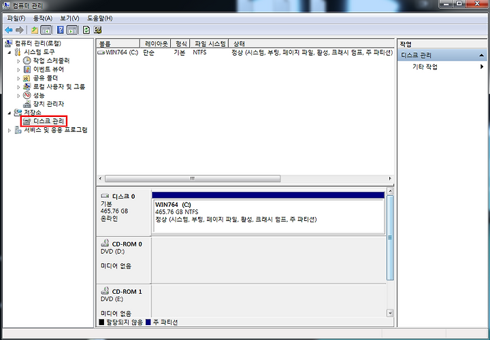
Task: Toggle the Show/Hide Action Pane toolbar icon
Action: pos(72,30)
